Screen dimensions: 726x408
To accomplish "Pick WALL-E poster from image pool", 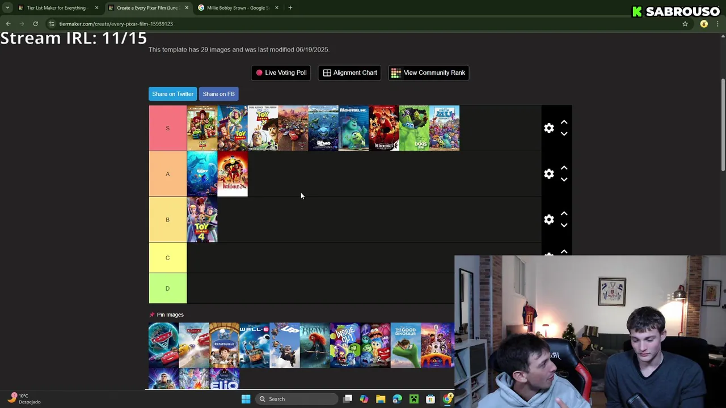I will coord(254,345).
